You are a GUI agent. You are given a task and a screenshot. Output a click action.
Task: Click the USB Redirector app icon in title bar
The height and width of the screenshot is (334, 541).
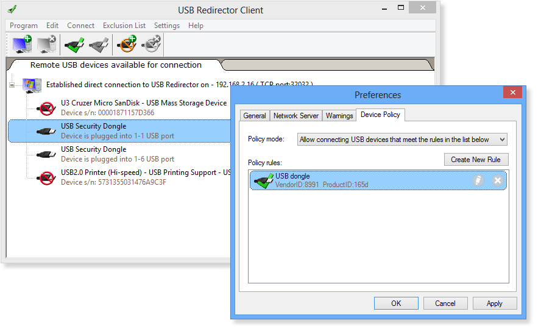[x=12, y=9]
